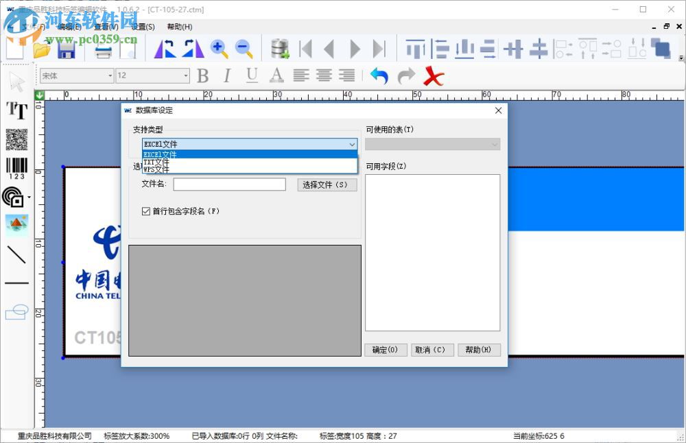Image resolution: width=686 pixels, height=443 pixels.
Task: Click inside the 文件名 input field
Action: [x=229, y=184]
